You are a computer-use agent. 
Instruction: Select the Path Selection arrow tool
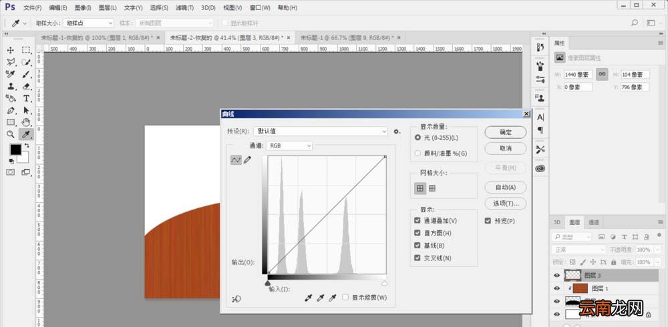[x=26, y=111]
